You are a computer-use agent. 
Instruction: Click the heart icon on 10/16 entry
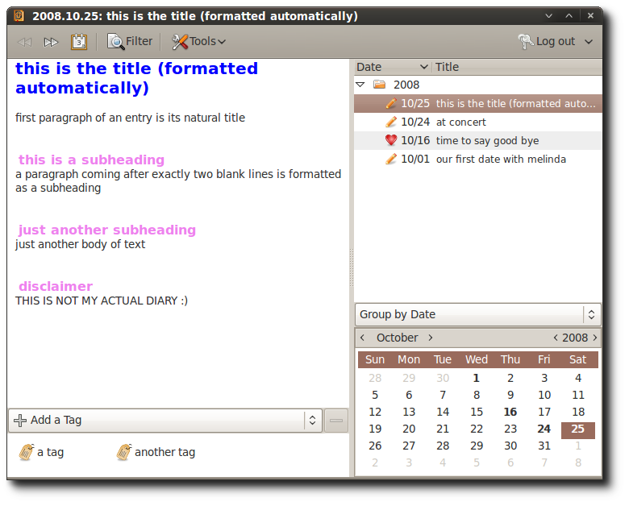pyautogui.click(x=391, y=140)
